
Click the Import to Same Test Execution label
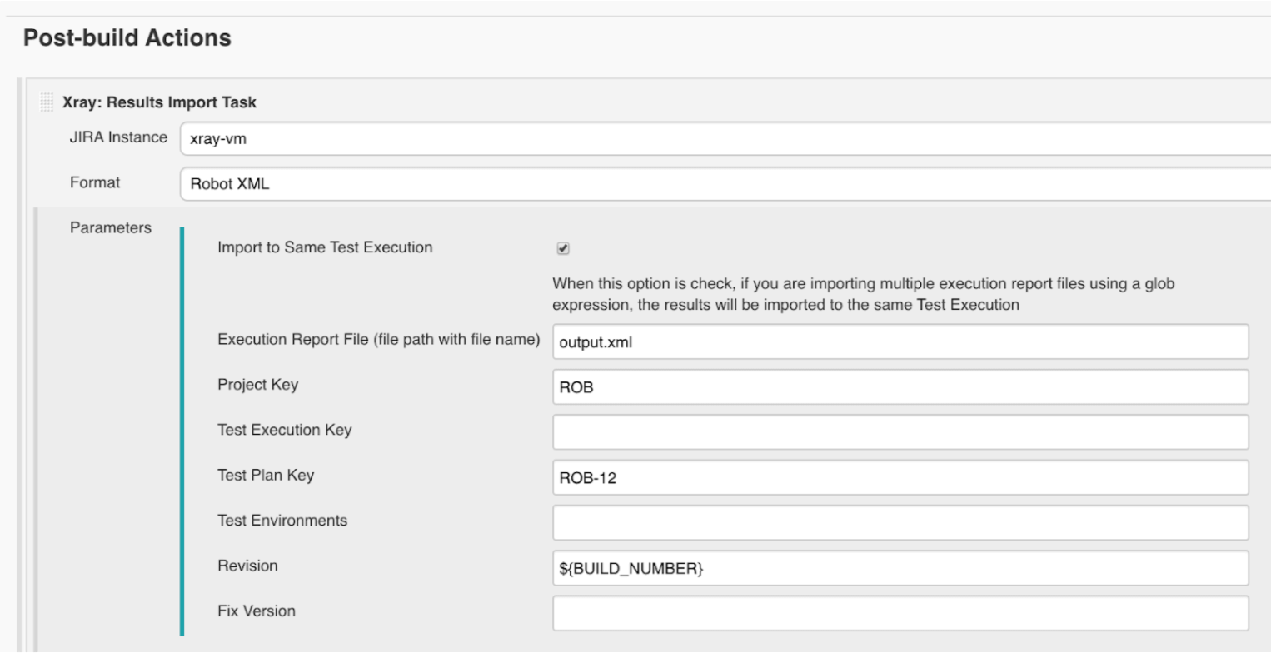(x=324, y=247)
